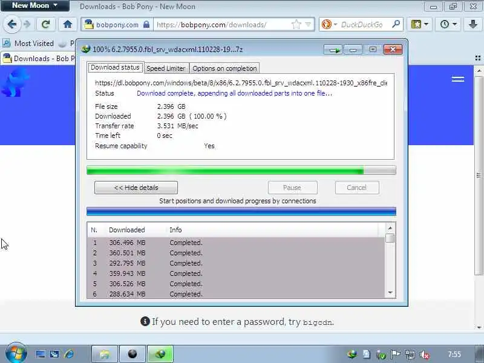Open the URL history dropdown arrow
This screenshot has height=363, width=484.
point(308,24)
